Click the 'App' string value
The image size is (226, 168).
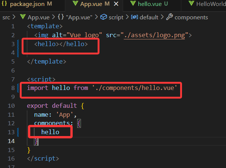coord(65,115)
